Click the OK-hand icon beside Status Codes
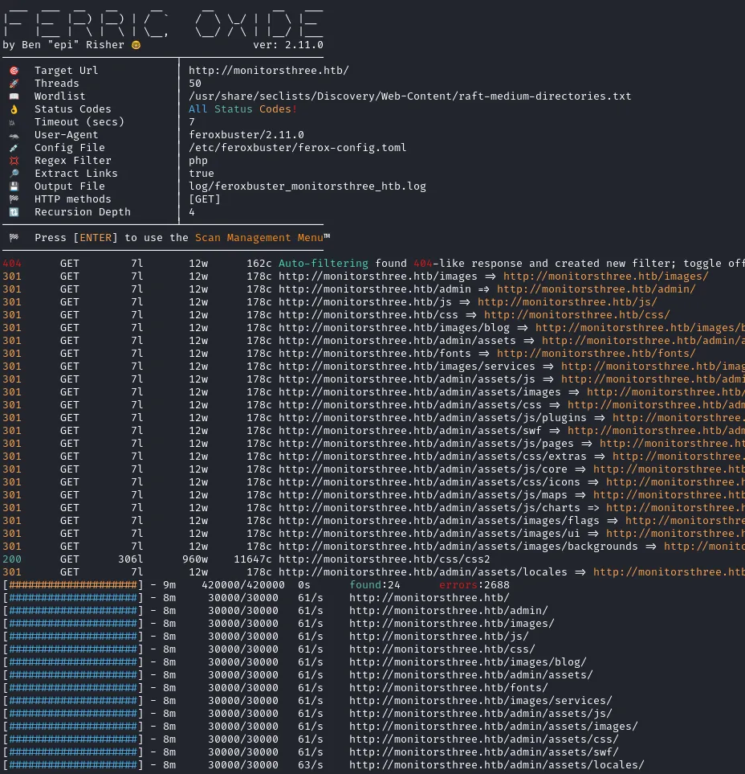 pyautogui.click(x=14, y=109)
